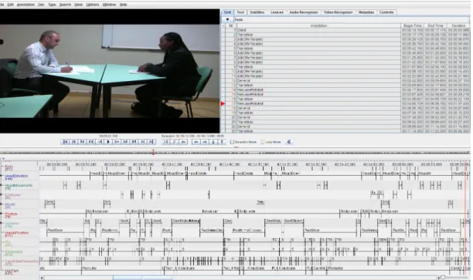The image size is (473, 280).
Task: Switch to the Subtitles tab
Action: tap(257, 12)
